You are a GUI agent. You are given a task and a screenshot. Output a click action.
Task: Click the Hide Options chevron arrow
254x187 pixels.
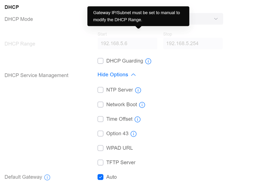coord(133,75)
